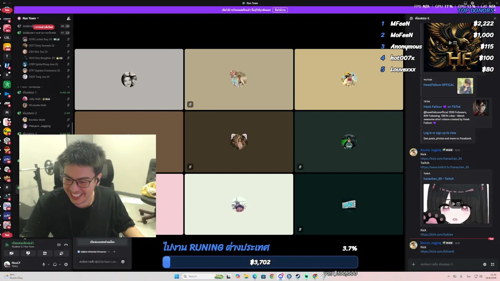Click the invite people icon beside Run Town
Image resolution: width=500 pixels, height=281 pixels.
[69, 18]
